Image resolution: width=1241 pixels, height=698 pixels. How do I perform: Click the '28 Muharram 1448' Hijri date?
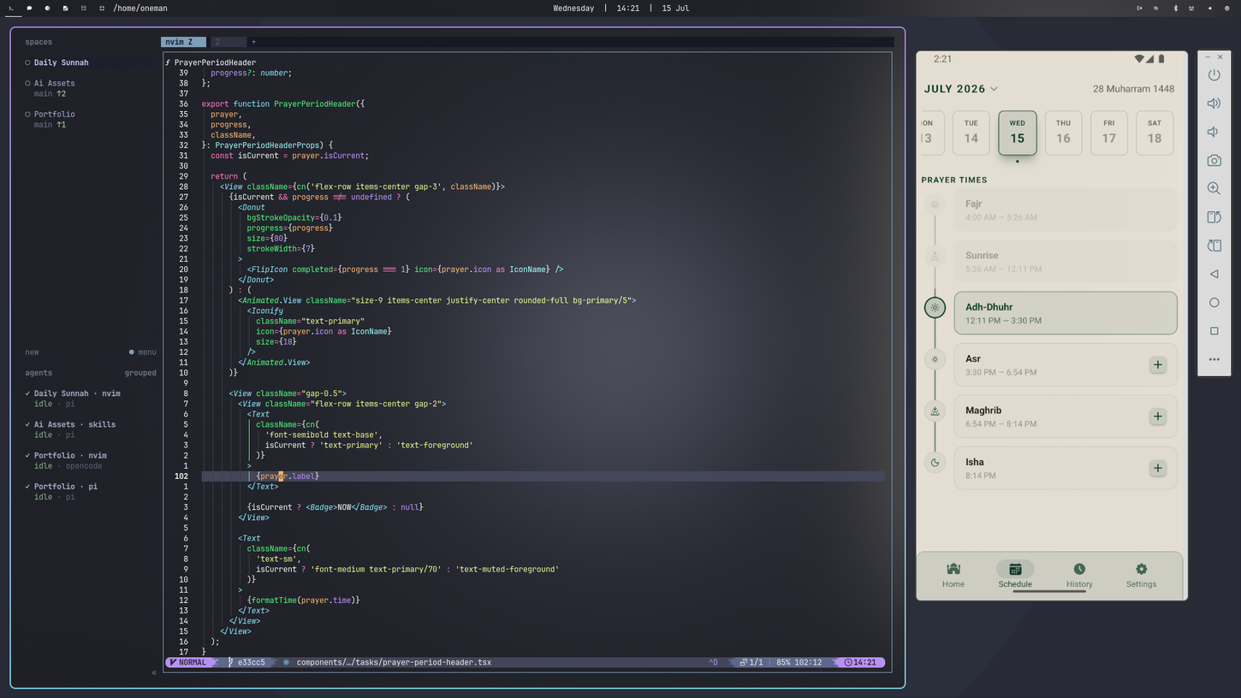(1133, 89)
